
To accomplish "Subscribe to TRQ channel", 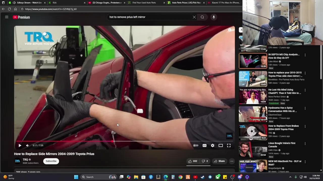I will pos(51,161).
